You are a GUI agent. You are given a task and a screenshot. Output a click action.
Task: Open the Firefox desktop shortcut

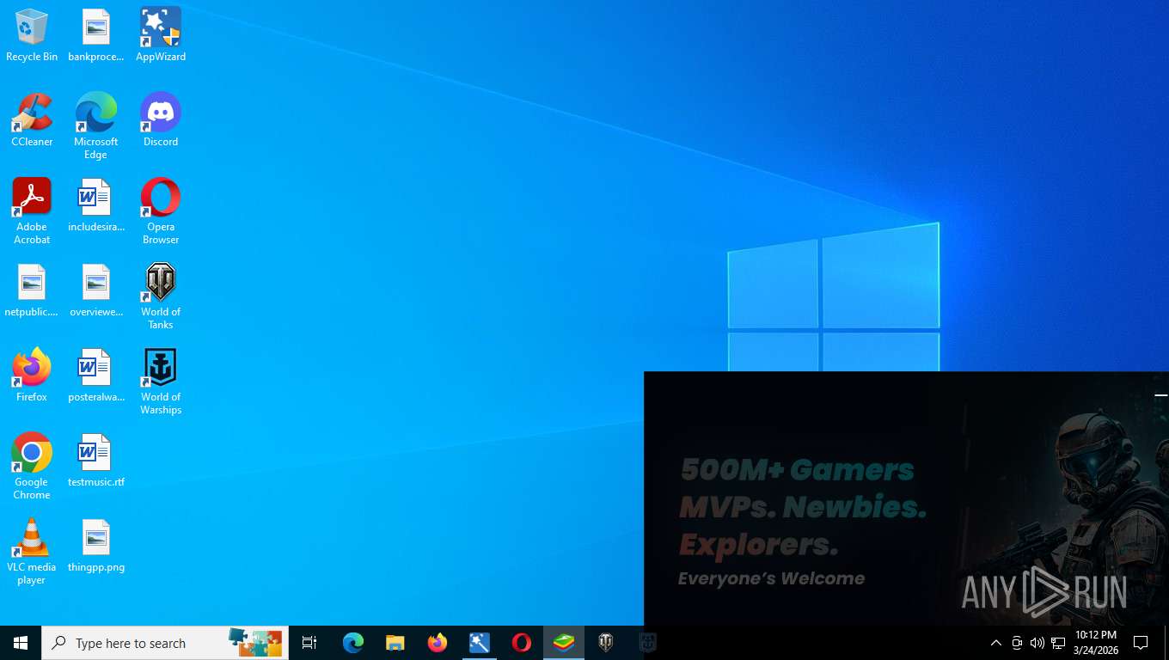[32, 376]
